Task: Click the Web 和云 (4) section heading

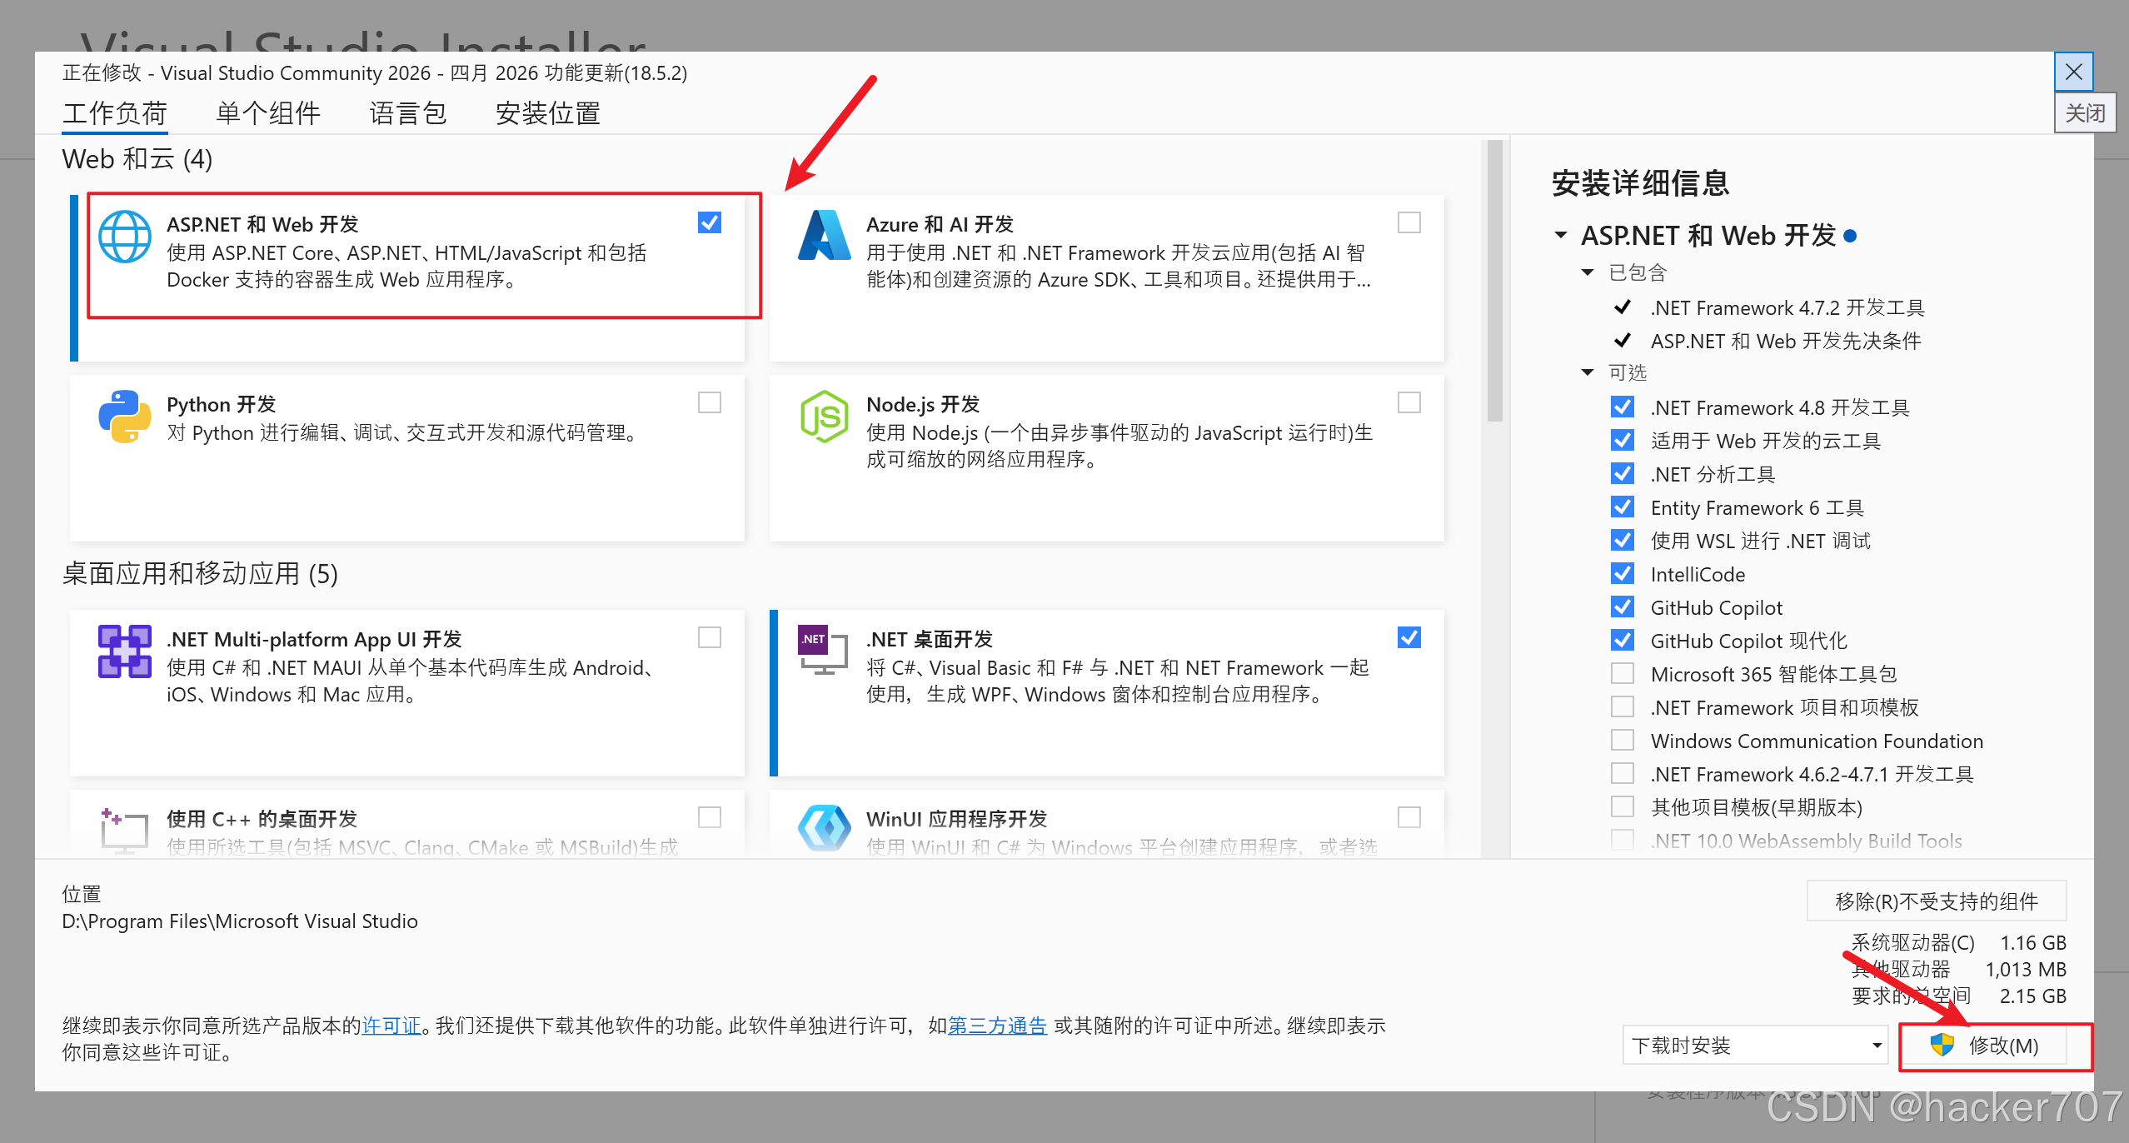Action: pyautogui.click(x=137, y=159)
